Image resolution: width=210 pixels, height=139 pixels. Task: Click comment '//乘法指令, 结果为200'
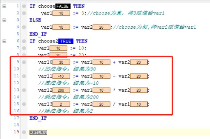[x=69, y=97]
